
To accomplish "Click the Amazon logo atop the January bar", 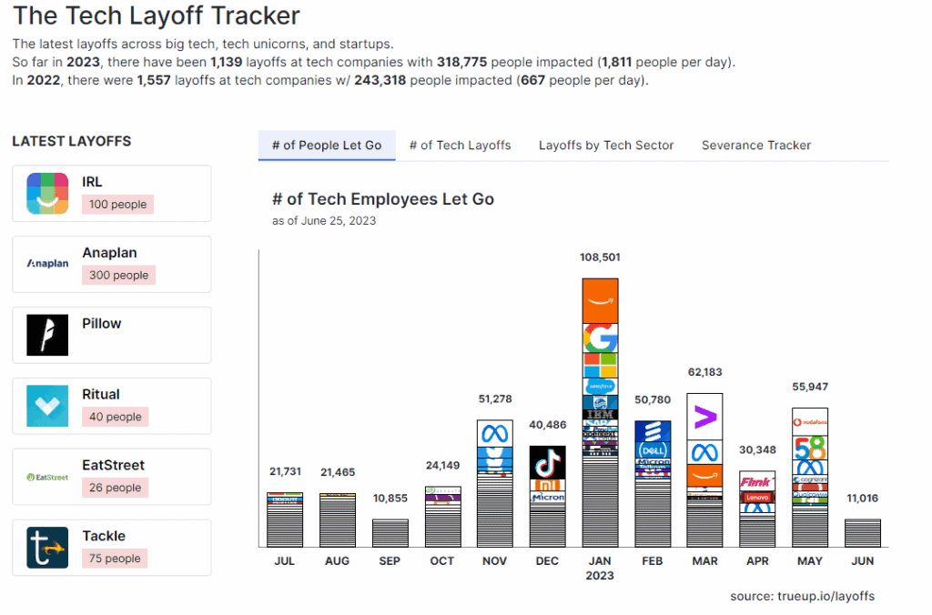I will (600, 301).
